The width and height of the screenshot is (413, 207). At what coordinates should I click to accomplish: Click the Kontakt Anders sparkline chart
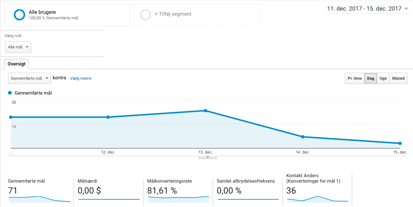tap(317, 199)
